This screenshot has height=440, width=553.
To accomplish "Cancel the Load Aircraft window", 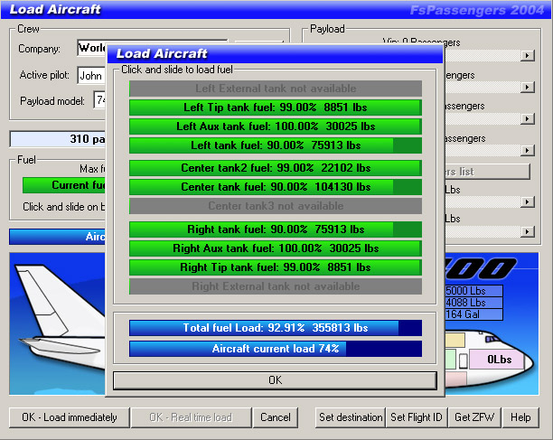I will pyautogui.click(x=276, y=417).
